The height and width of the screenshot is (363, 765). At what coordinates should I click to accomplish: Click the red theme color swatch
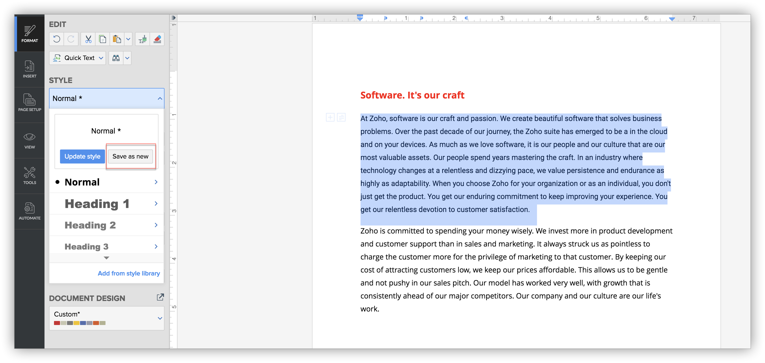point(57,323)
